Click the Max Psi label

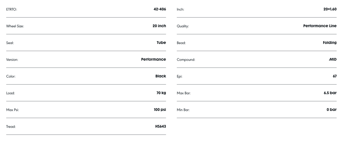click(13, 110)
